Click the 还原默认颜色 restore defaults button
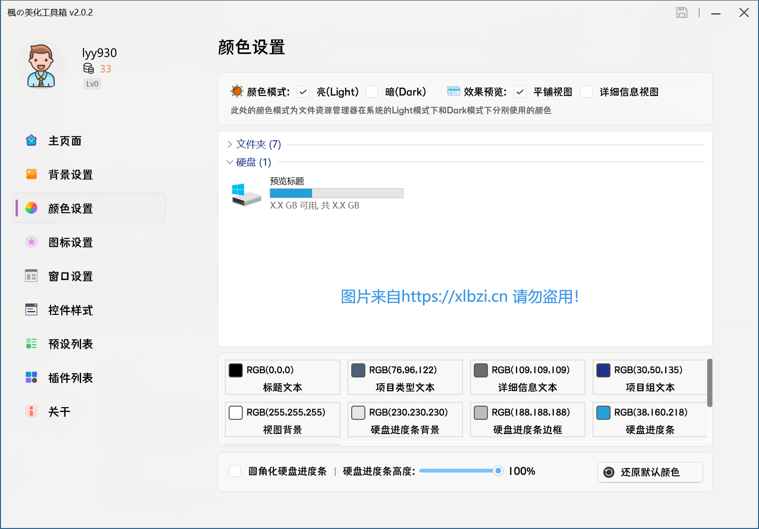This screenshot has width=759, height=529. [650, 472]
